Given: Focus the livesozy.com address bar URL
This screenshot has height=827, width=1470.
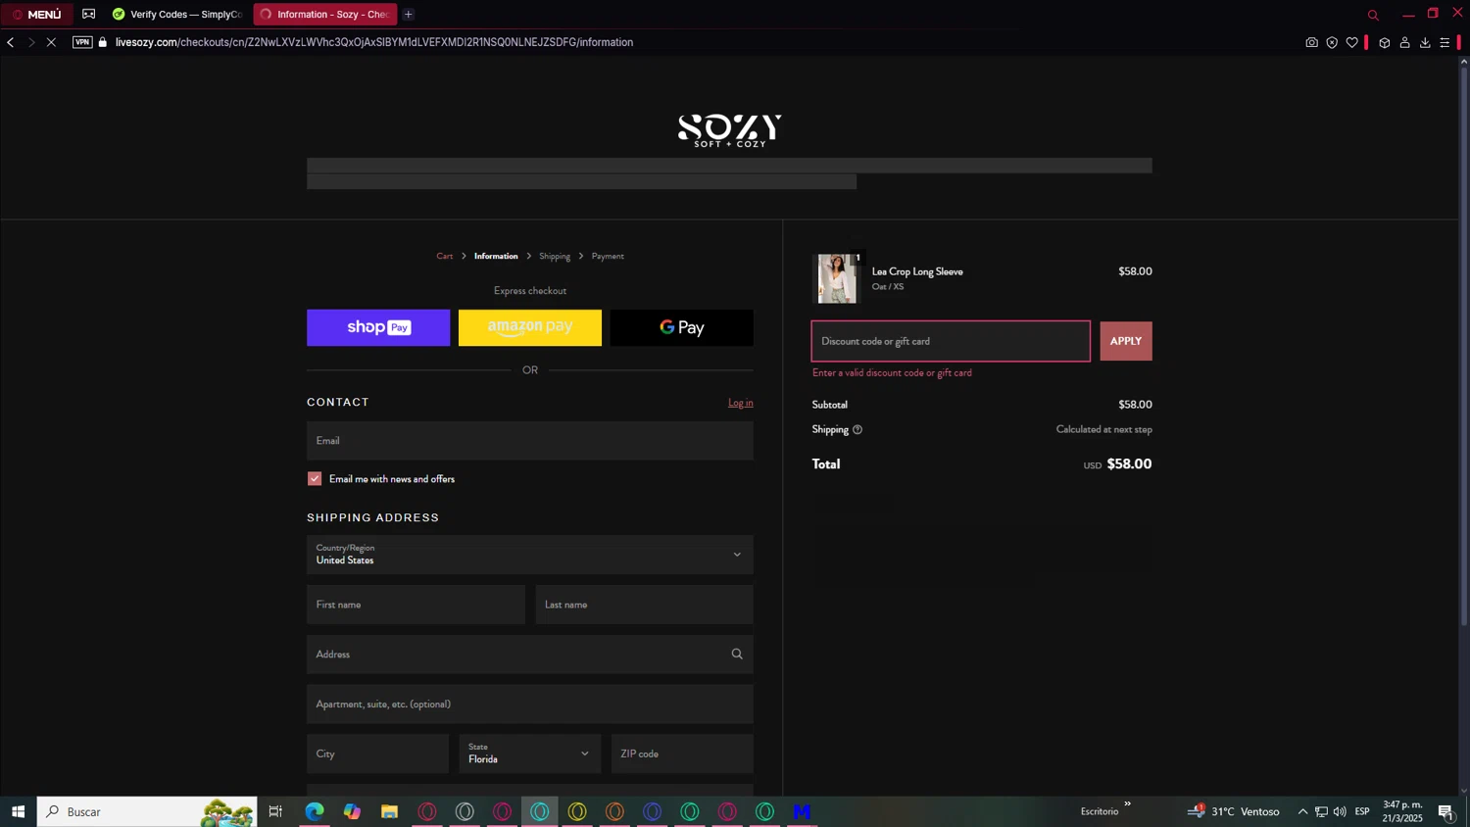Looking at the screenshot, I should coord(374,42).
